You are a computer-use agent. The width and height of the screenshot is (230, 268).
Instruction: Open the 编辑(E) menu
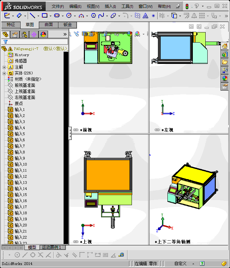(75, 6)
